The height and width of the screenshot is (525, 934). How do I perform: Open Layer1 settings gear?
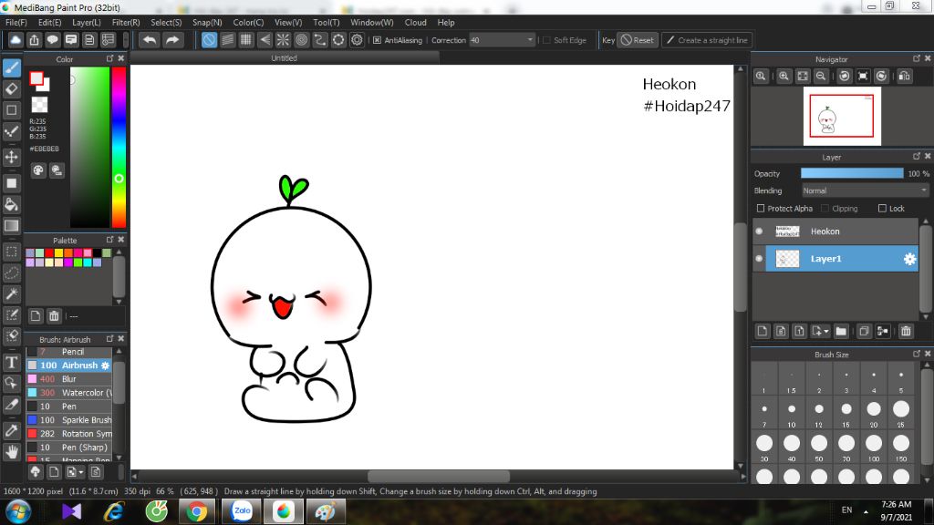tap(909, 259)
